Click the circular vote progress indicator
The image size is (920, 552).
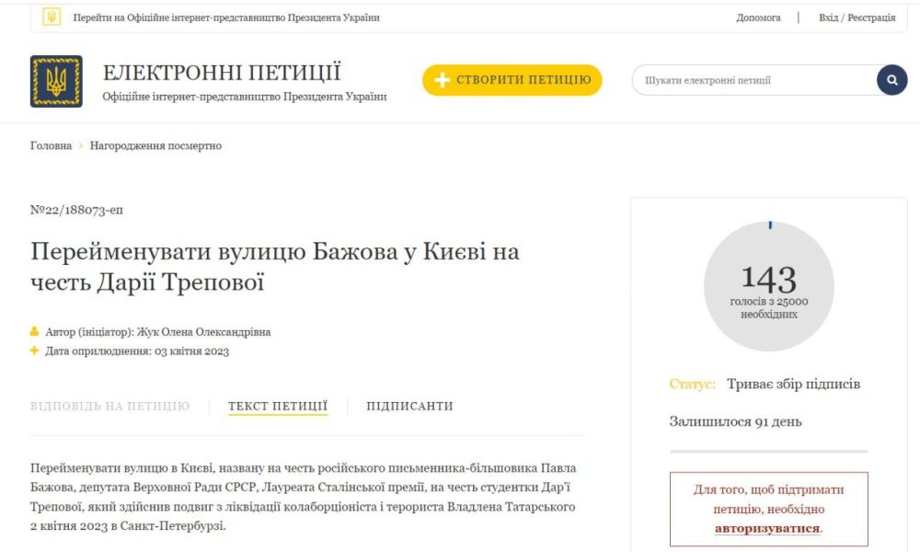coord(771,285)
